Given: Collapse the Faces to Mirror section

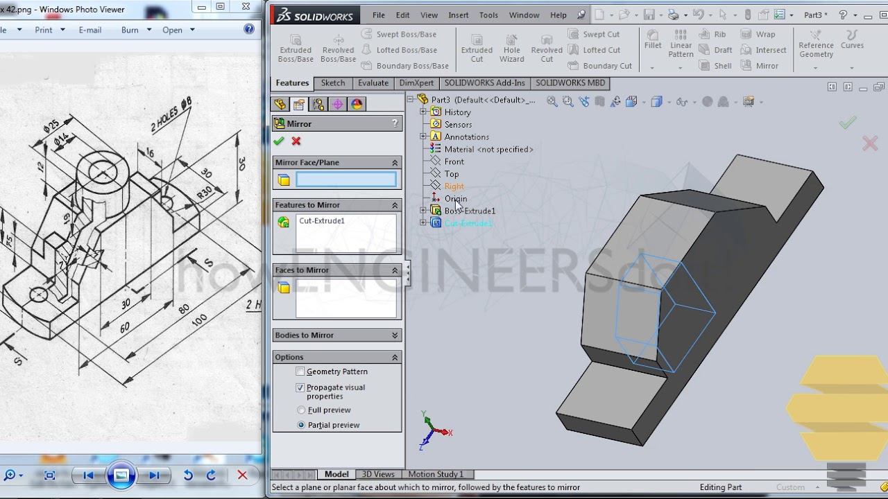Looking at the screenshot, I should click(395, 270).
